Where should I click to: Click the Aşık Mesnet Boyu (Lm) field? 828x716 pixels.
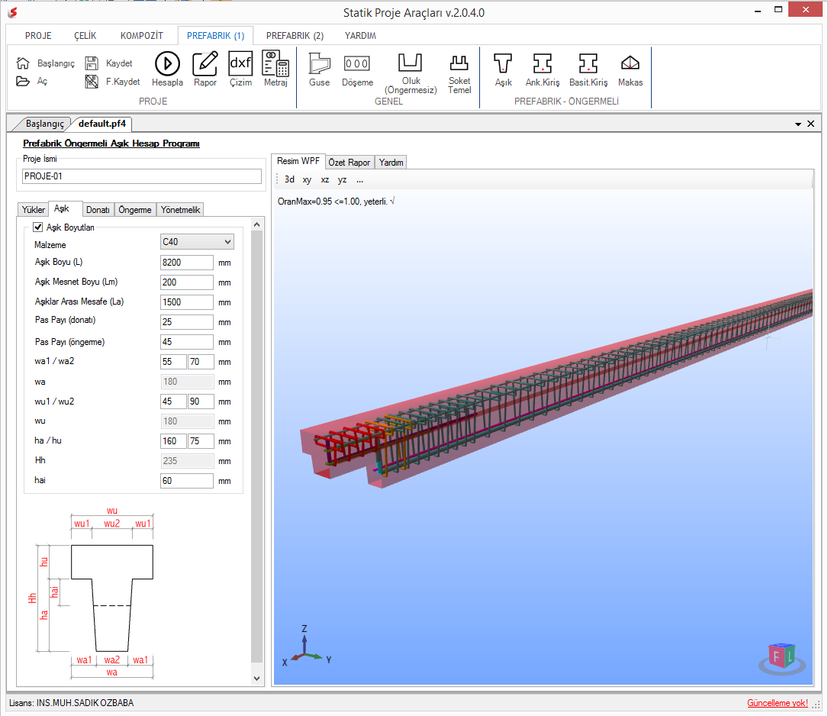(x=187, y=282)
